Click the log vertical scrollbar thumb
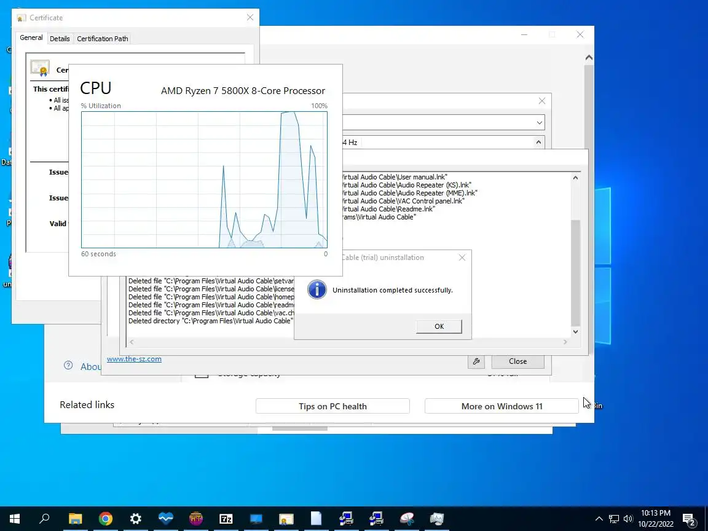Viewport: 708px width, 531px height. coord(575,273)
